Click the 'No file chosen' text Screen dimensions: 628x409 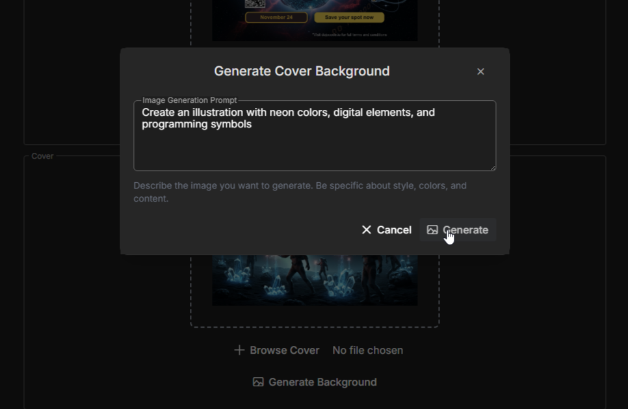[367, 350]
